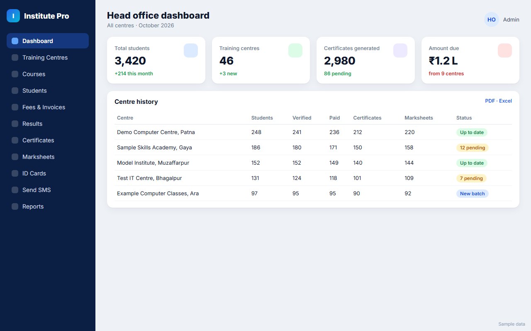Click the New batch status badge
The height and width of the screenshot is (331, 531).
coord(473,194)
